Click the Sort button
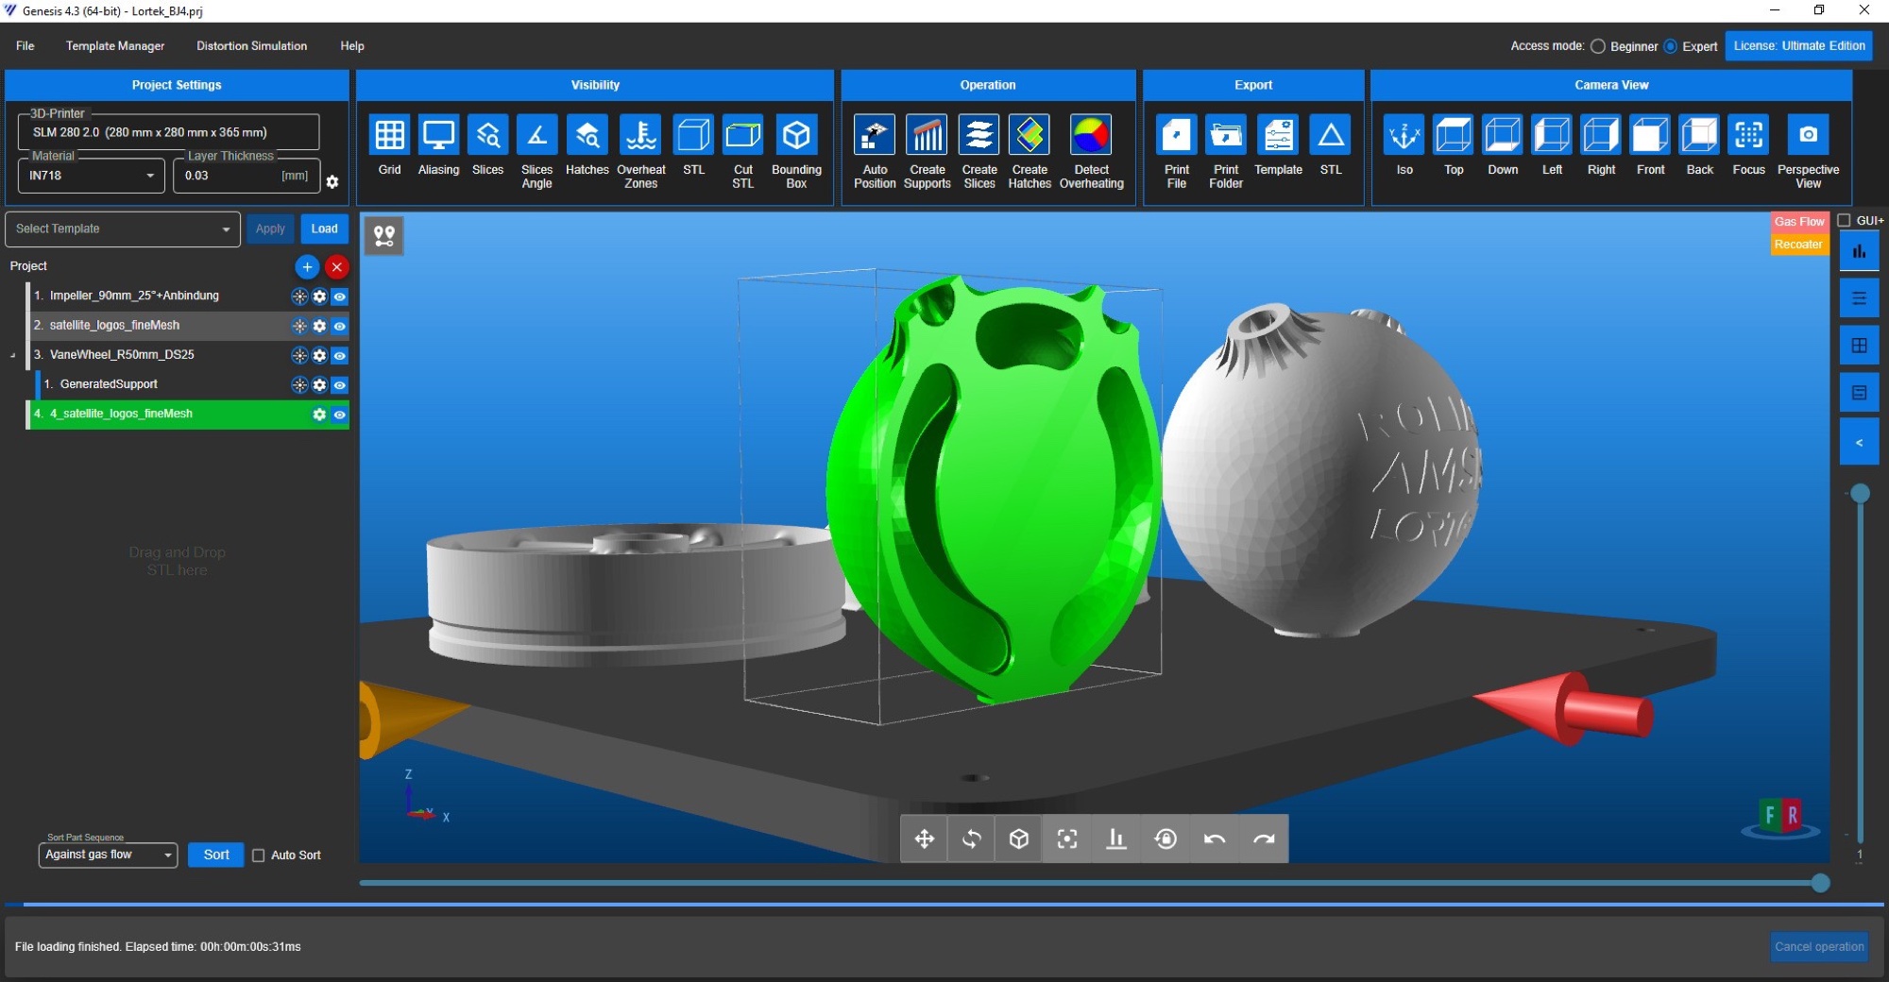1889x982 pixels. point(216,855)
